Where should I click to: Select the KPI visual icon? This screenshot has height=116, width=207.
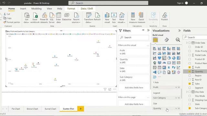[178, 63]
